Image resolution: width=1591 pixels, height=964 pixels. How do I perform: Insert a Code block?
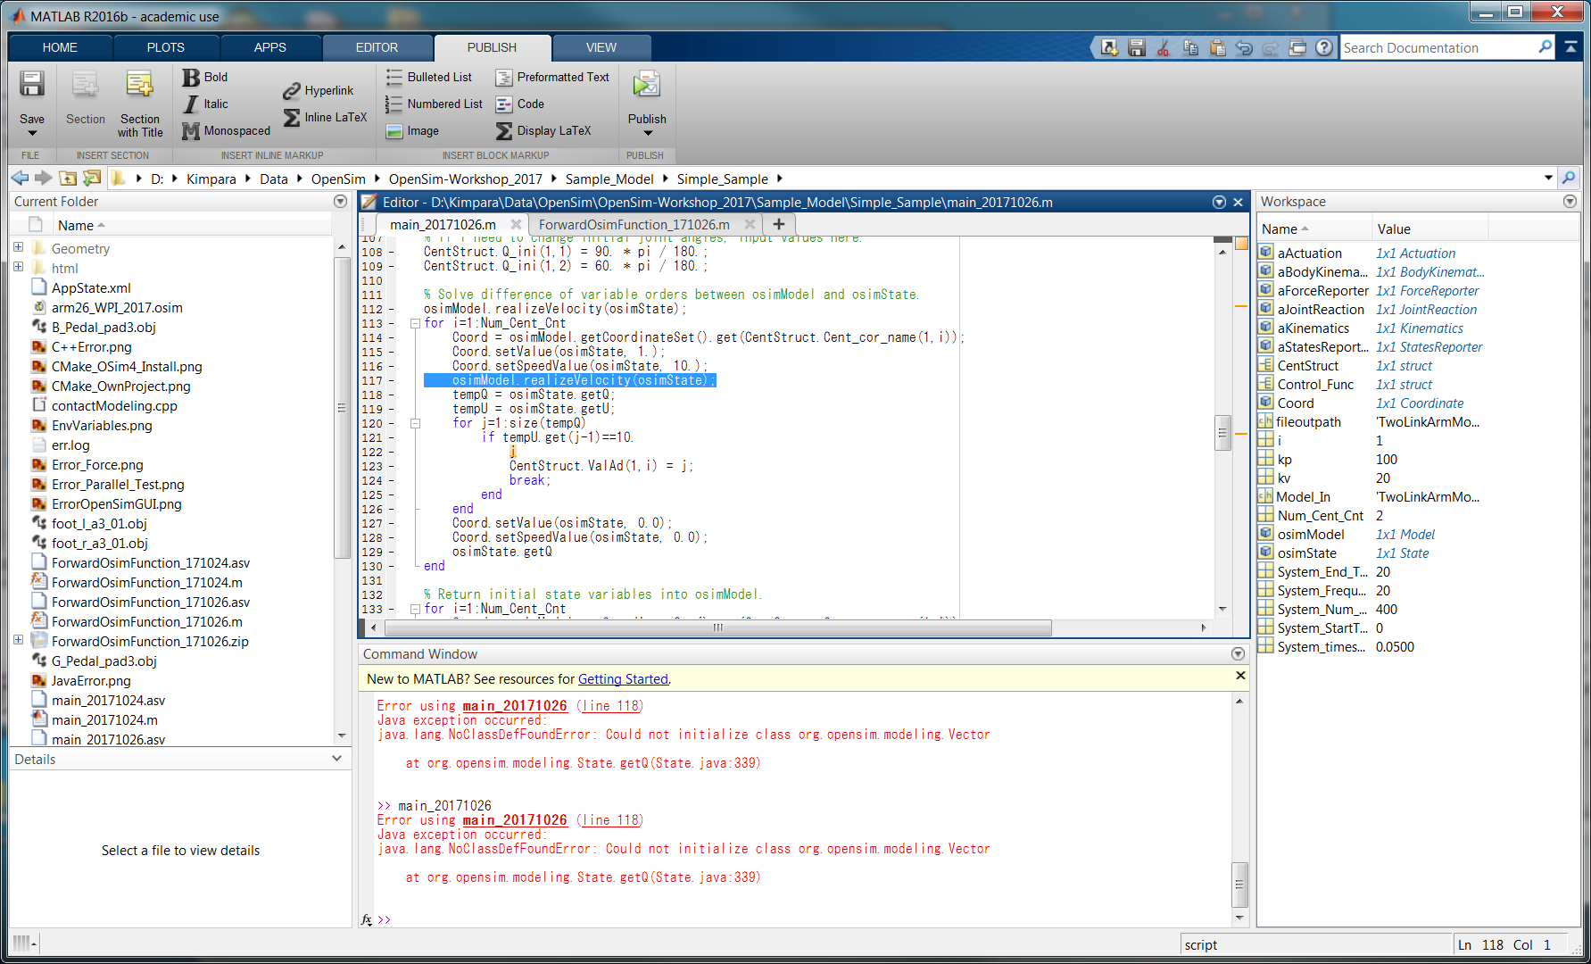click(x=519, y=104)
